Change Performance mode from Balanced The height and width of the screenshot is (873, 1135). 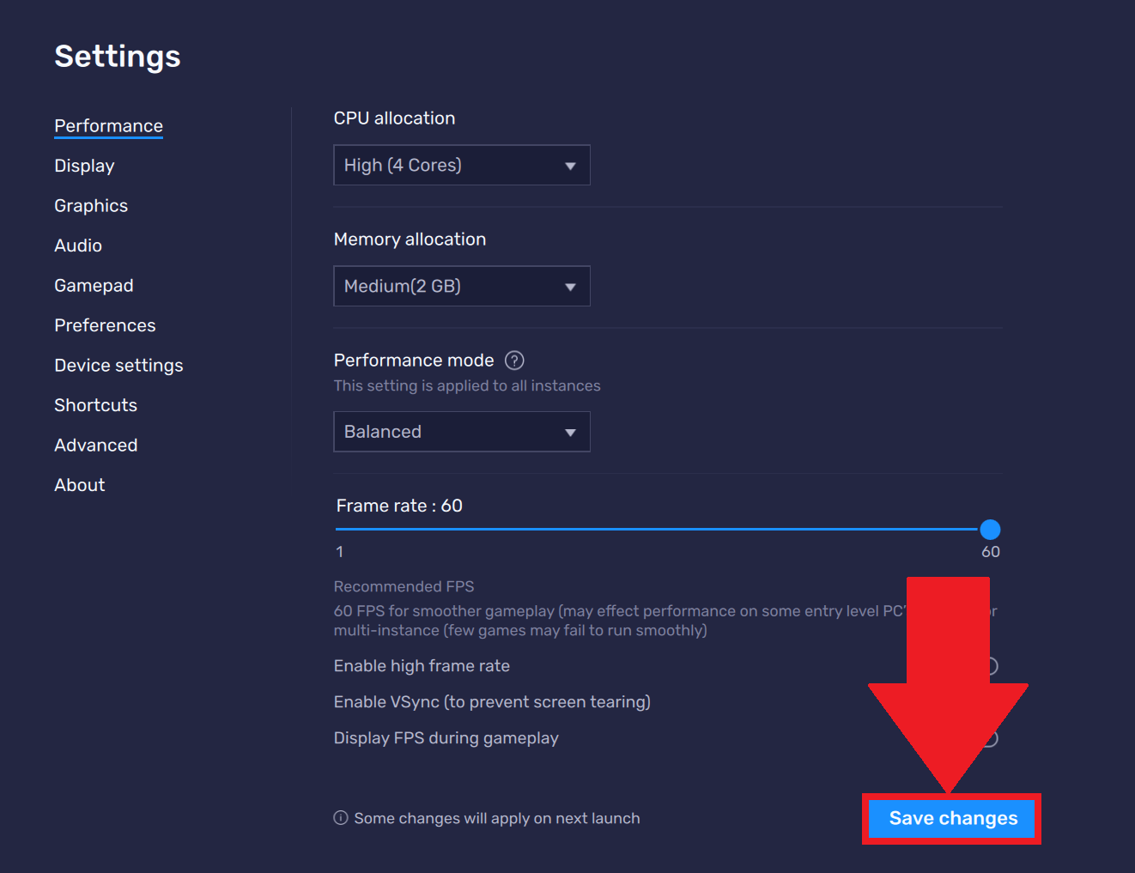coord(461,431)
